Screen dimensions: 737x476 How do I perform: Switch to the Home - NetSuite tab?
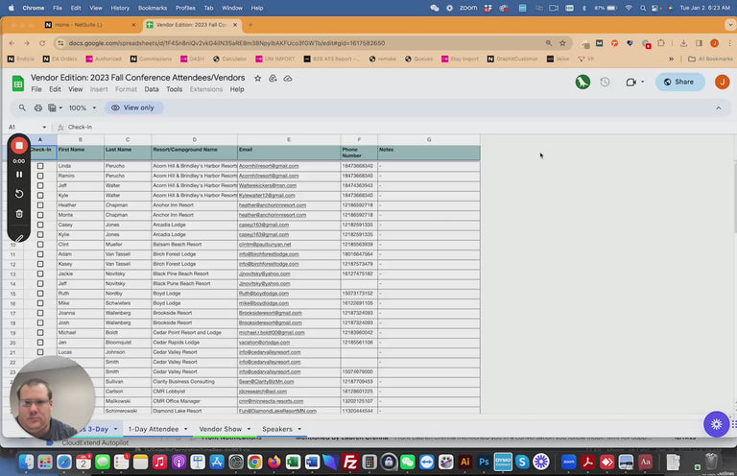click(x=89, y=25)
